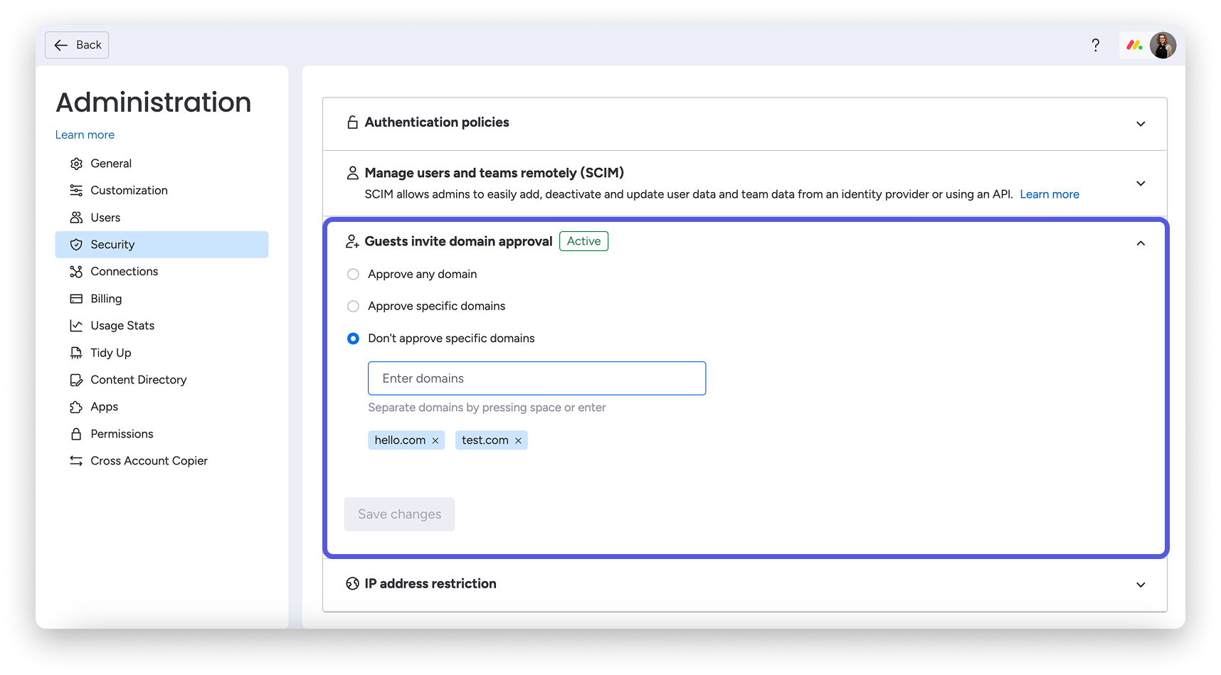Remove the hello.com domain chip
Screen dimensions: 1221x675
(x=435, y=440)
